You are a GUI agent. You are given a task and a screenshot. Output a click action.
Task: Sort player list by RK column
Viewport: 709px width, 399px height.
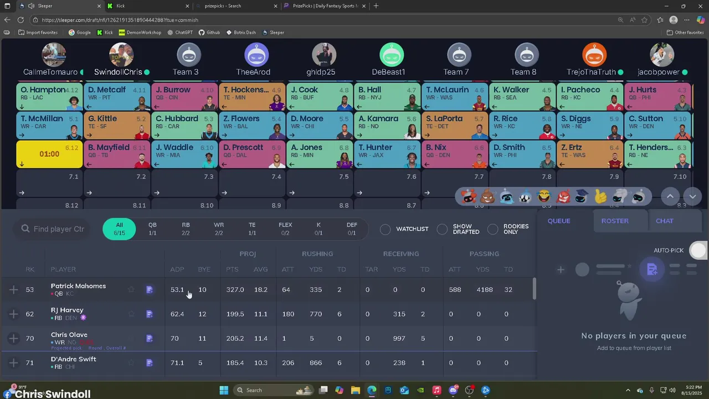[x=30, y=269]
